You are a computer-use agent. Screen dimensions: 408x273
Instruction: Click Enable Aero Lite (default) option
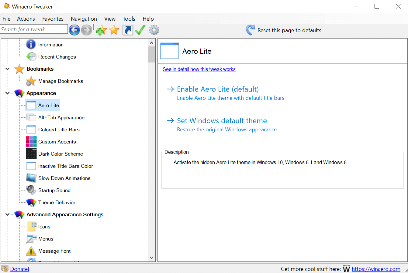coord(218,89)
